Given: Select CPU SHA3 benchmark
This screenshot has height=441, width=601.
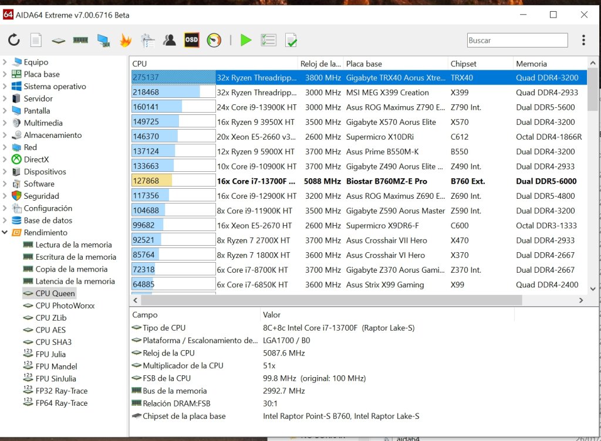Looking at the screenshot, I should (53, 342).
